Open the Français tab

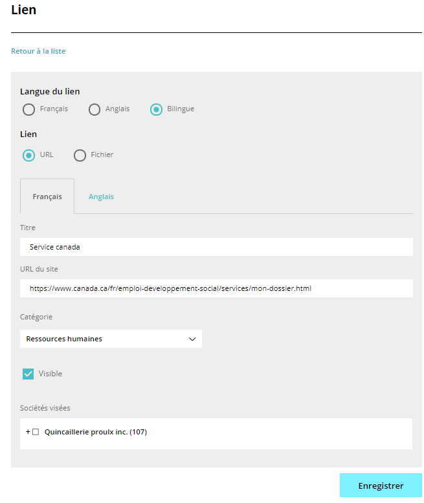(47, 197)
